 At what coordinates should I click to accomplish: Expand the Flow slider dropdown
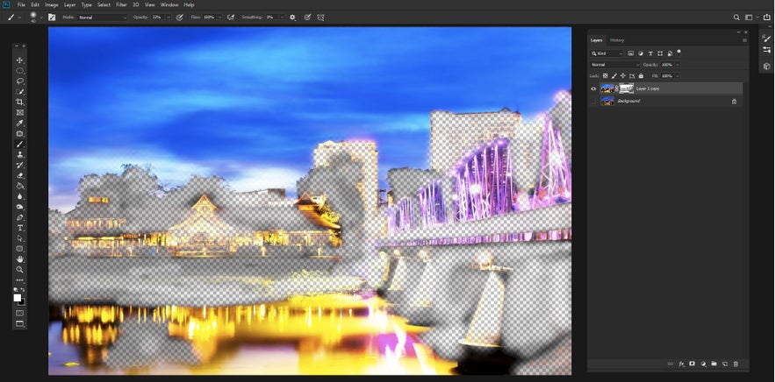[x=219, y=18]
